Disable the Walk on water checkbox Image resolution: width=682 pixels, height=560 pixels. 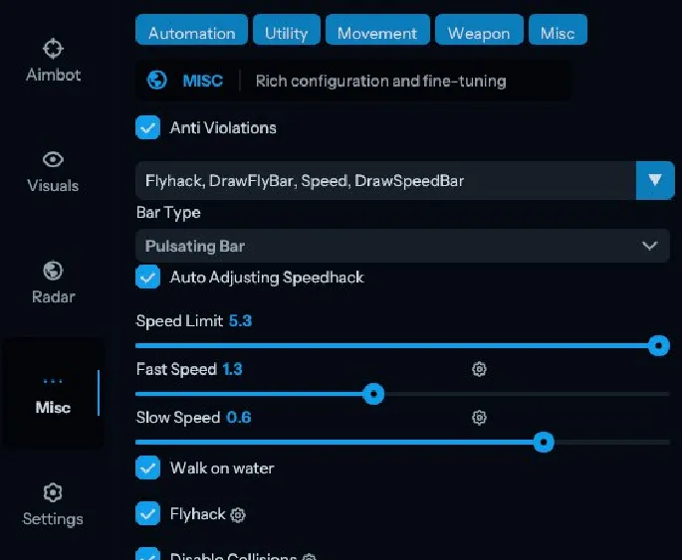tap(147, 467)
